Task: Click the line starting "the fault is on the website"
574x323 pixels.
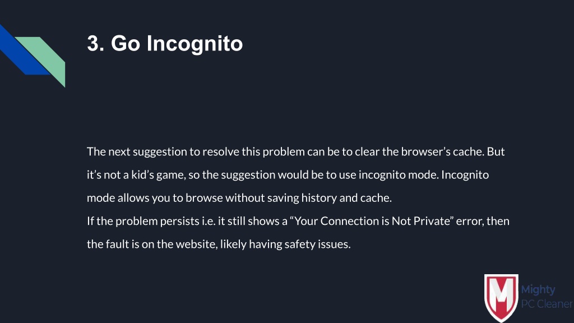Action: click(x=219, y=244)
